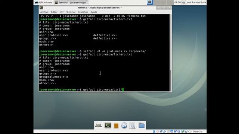Click the '#effective:r--' text
This screenshot has height=134, width=239.
coord(105,38)
